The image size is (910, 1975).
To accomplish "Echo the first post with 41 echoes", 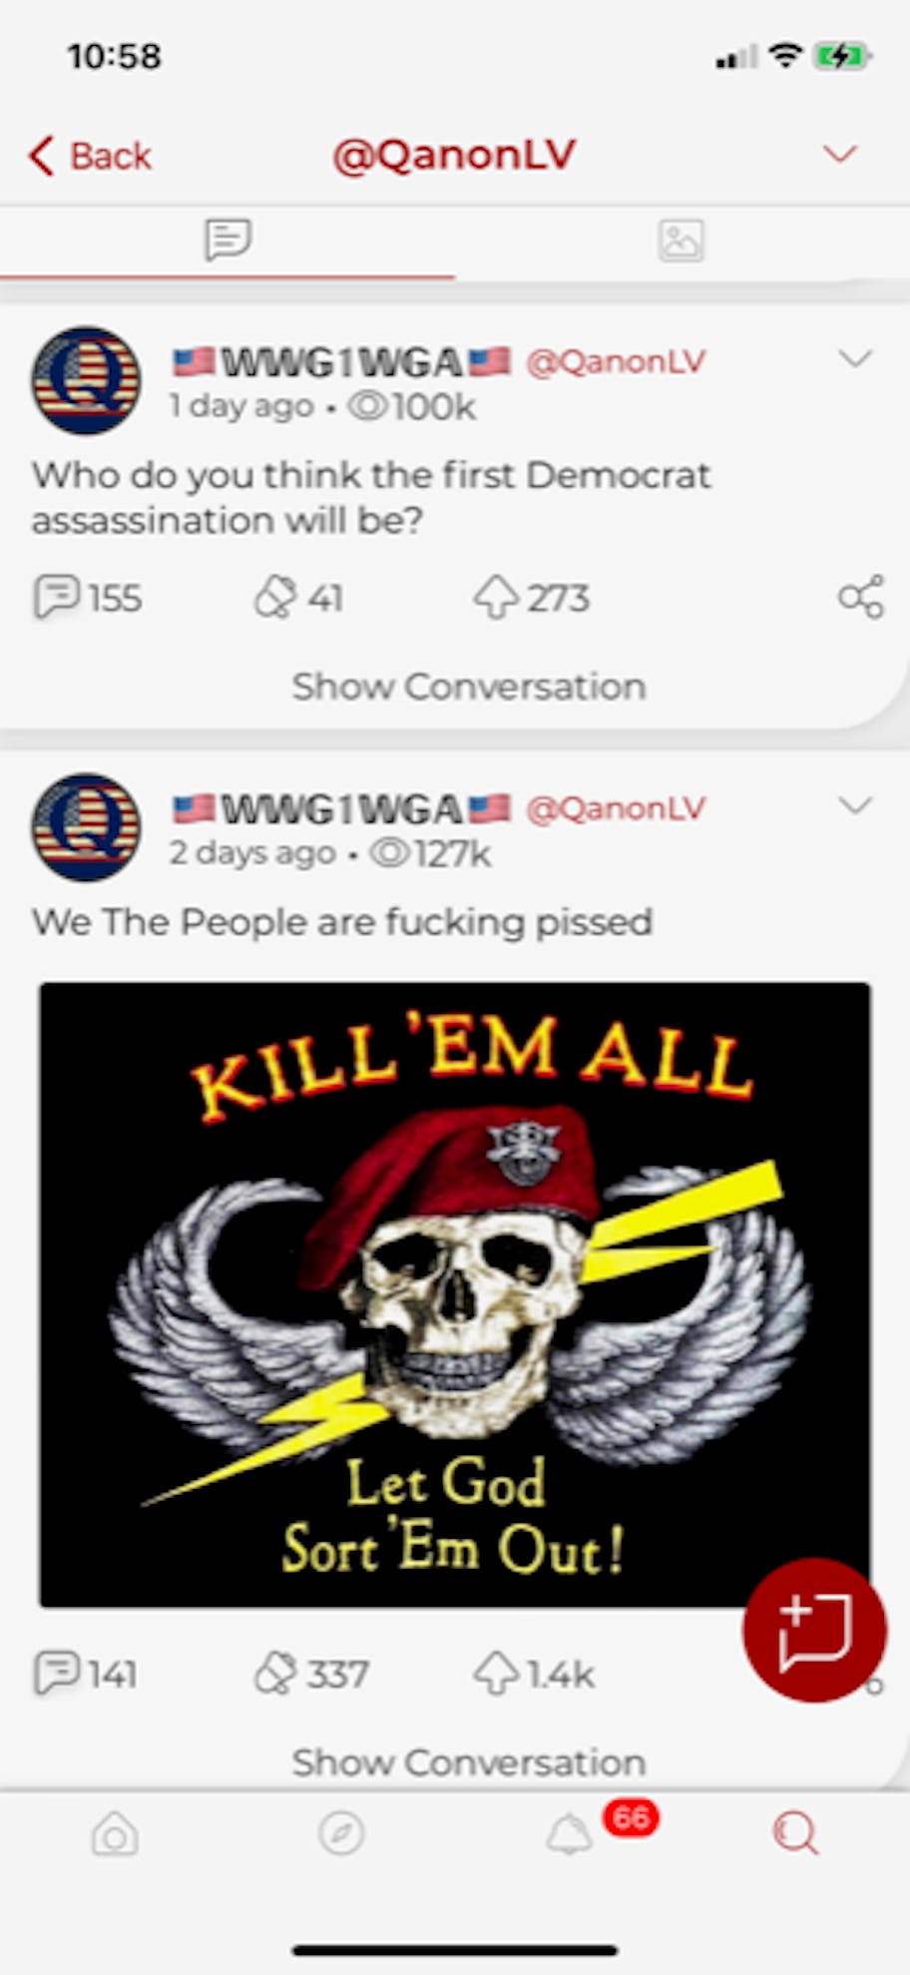I will click(298, 598).
